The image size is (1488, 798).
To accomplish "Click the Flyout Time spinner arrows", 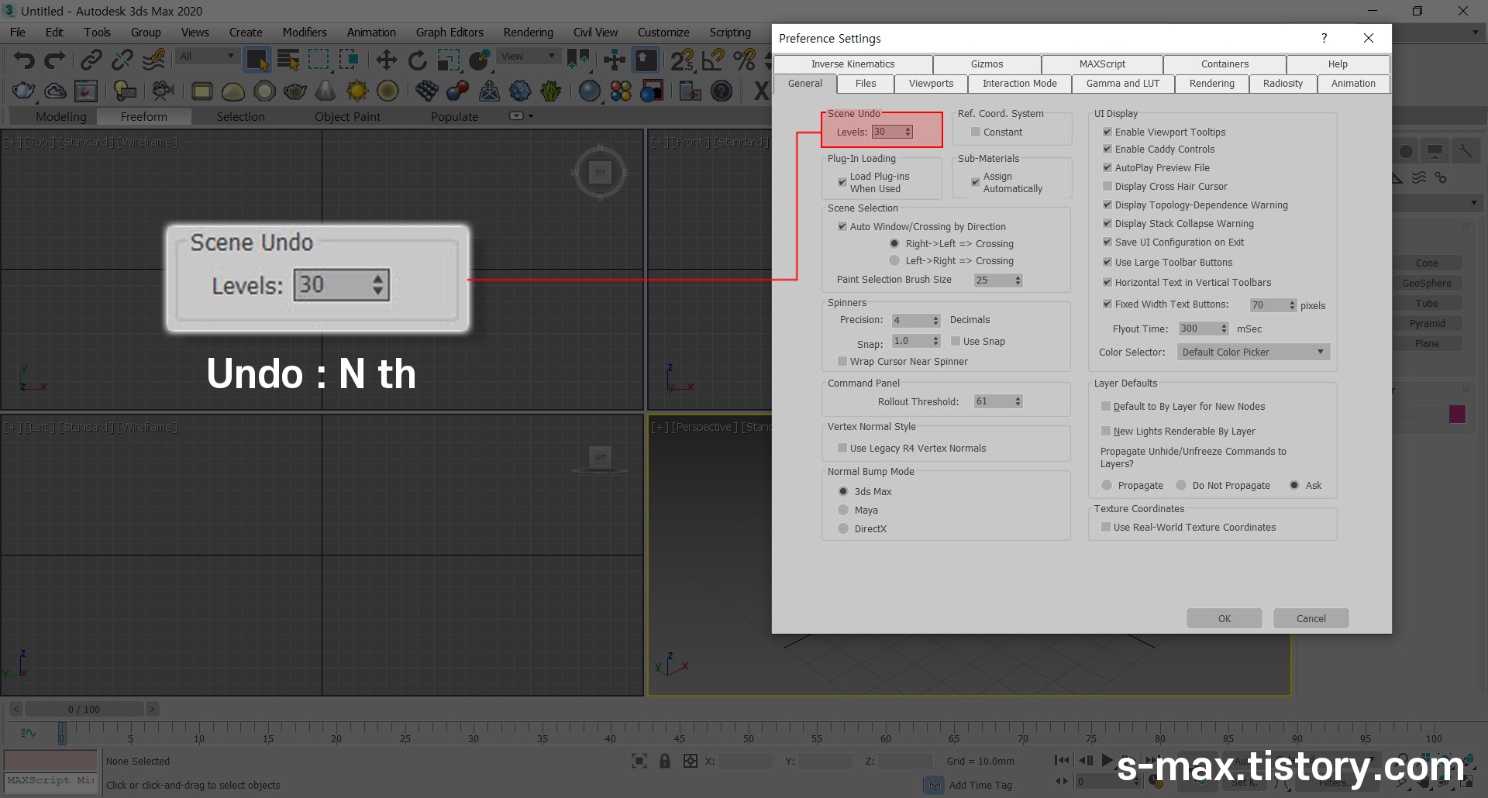I will click(1224, 328).
